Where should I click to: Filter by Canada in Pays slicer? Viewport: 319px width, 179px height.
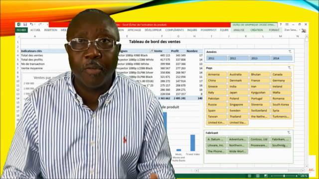pos(281,75)
